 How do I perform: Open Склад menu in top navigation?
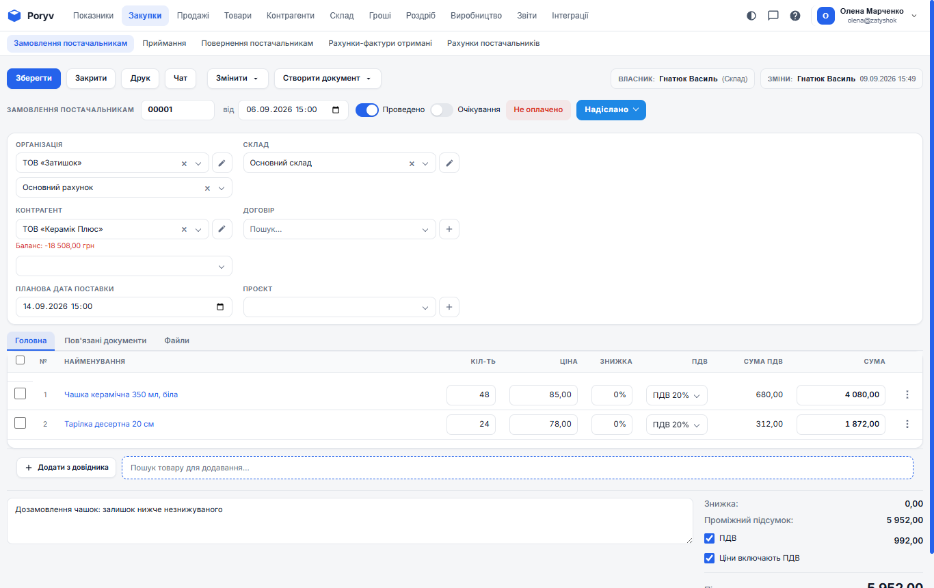[342, 16]
